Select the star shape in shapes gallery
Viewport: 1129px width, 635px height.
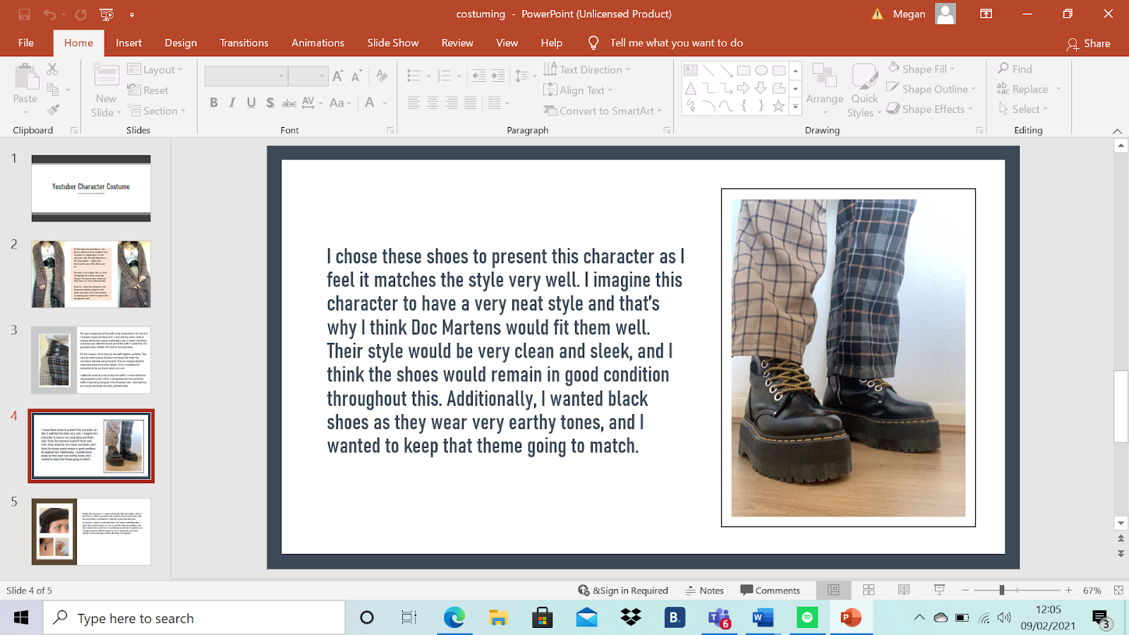778,106
